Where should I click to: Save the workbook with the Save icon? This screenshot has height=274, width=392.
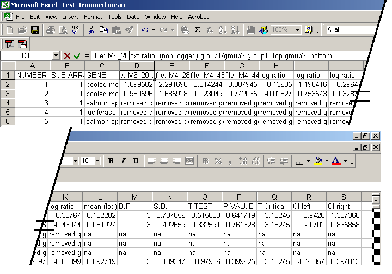(35, 30)
